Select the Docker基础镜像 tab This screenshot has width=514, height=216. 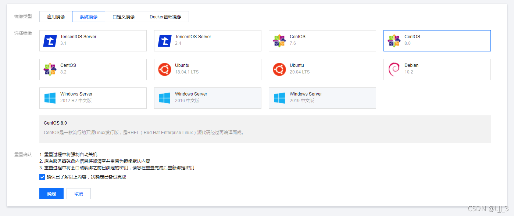165,17
